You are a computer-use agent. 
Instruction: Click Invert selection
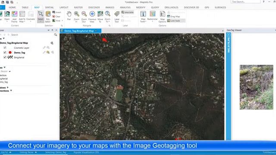[56, 12]
